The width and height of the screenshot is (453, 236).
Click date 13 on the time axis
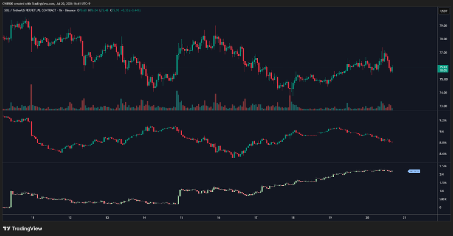[x=107, y=218]
